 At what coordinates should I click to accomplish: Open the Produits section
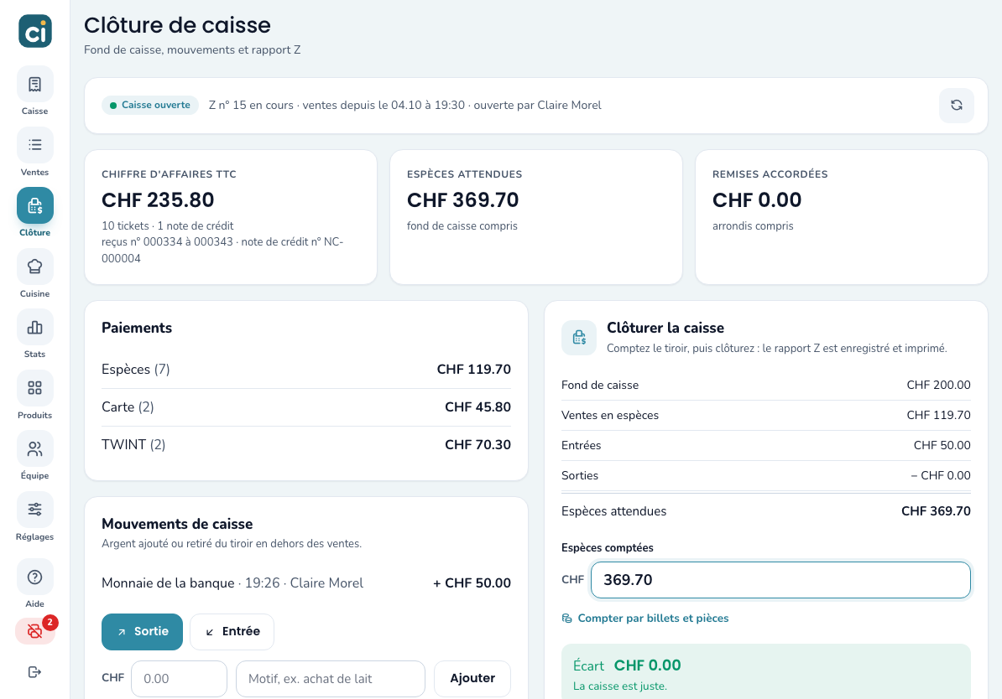coord(35,395)
